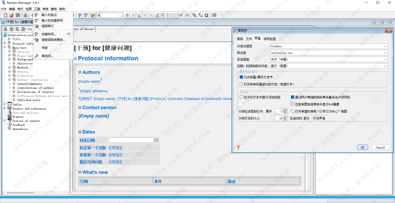Open the 优选语言 language dropdown

328,59
